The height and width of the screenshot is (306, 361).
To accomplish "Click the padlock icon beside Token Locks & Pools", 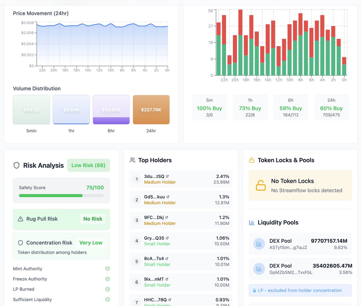I will click(252, 160).
